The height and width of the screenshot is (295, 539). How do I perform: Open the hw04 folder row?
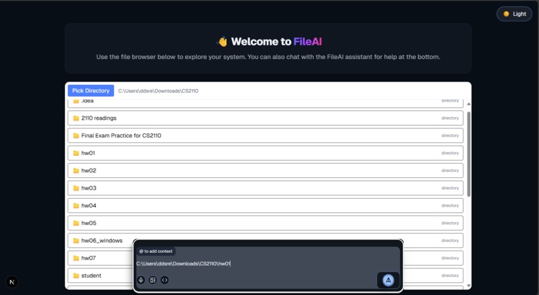click(265, 205)
